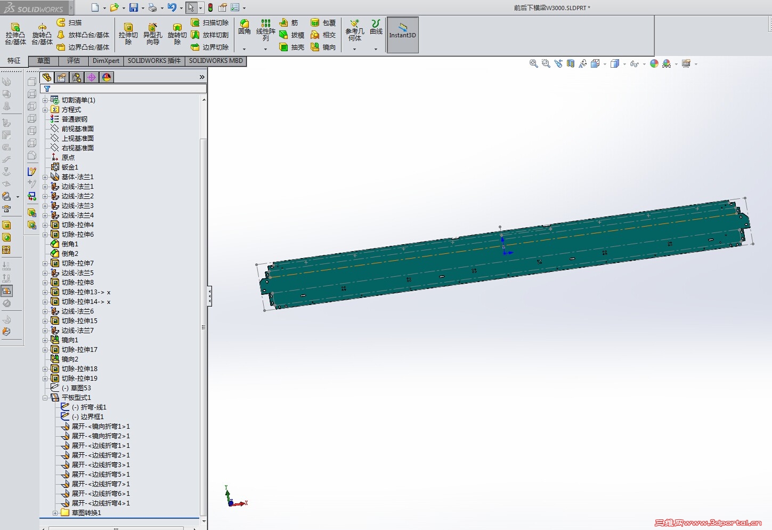Collapse the 平板型式1 flat pattern node
The image size is (772, 530).
click(45, 398)
